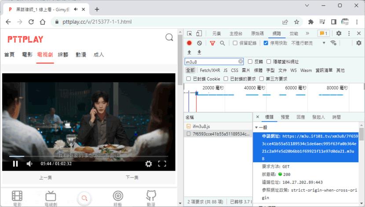The width and height of the screenshot is (365, 207).
Task: Select the ifm3u8.js request row
Action: click(218, 126)
